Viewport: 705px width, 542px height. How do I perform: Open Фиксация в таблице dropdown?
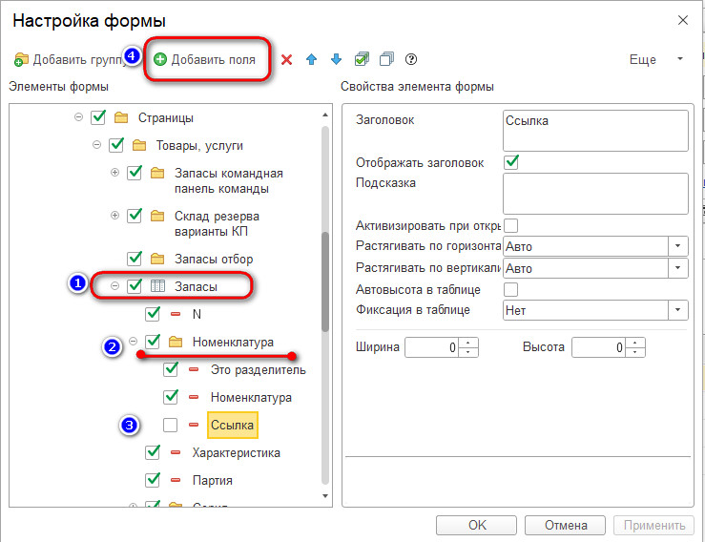(x=678, y=310)
